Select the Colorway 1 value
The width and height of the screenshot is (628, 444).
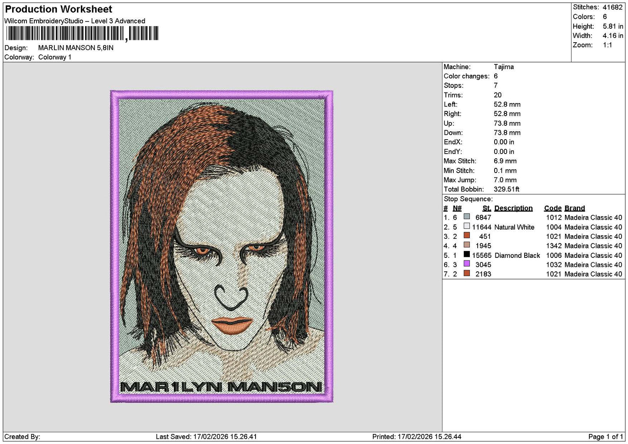click(55, 57)
